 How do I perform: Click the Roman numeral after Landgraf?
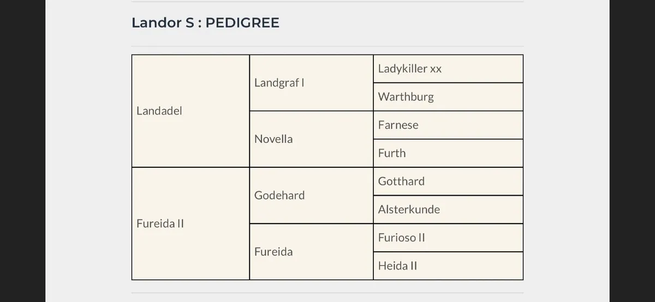coord(302,83)
